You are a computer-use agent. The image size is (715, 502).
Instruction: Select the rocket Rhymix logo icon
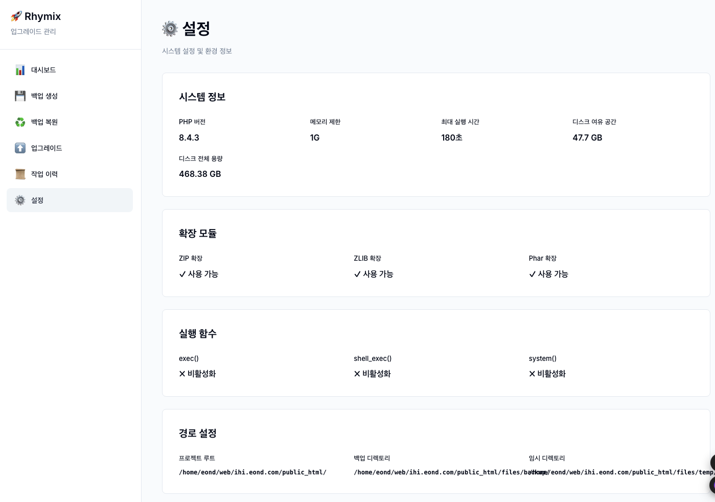coord(17,16)
